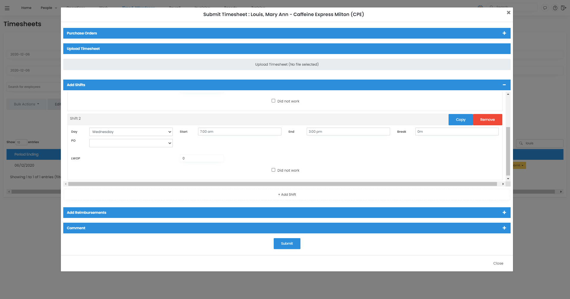Open the Day dropdown showing Wednesday
Screen dimensions: 570x299
[131, 132]
